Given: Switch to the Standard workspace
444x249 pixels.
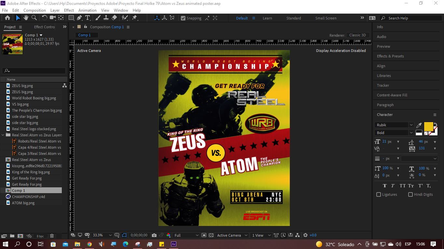Looking at the screenshot, I should pos(294,18).
